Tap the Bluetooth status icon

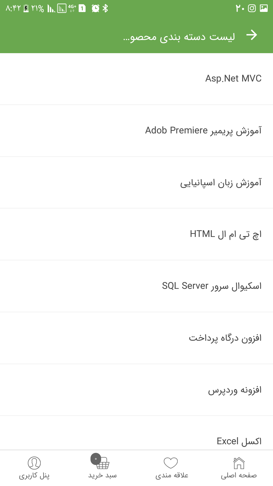(x=105, y=8)
